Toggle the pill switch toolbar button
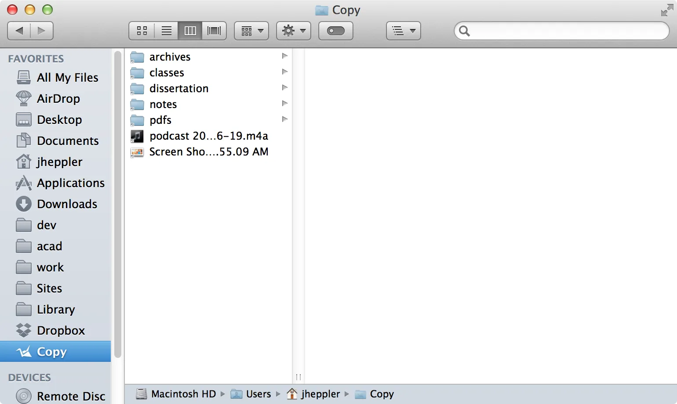Viewport: 677px width, 404px height. click(336, 31)
